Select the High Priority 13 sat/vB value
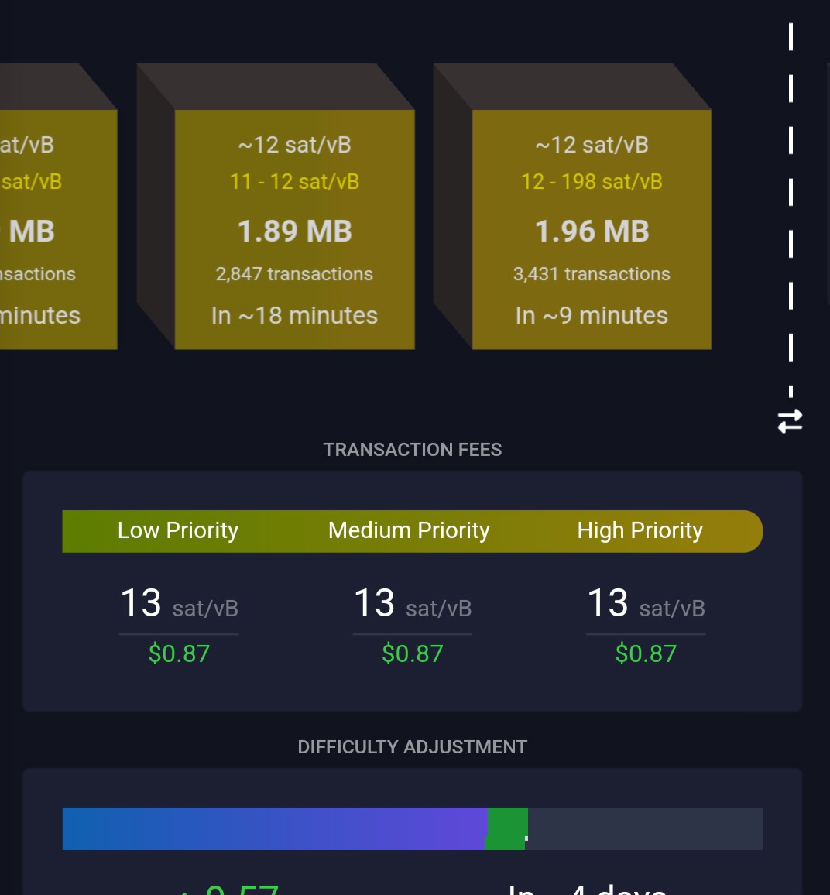The image size is (830, 895). pyautogui.click(x=645, y=604)
